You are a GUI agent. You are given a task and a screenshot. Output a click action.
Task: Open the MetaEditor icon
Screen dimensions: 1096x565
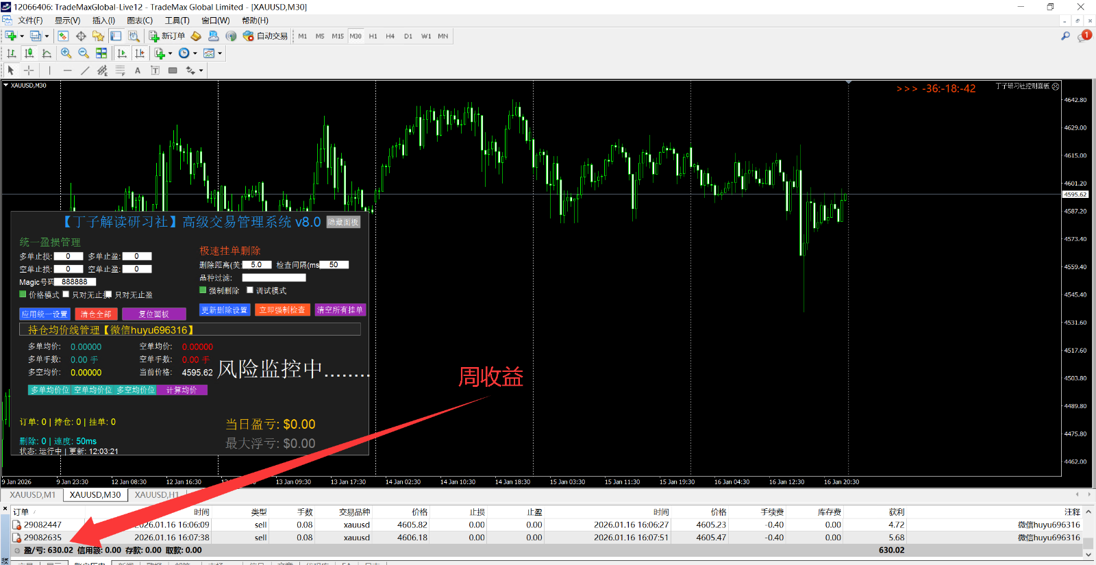[x=196, y=36]
